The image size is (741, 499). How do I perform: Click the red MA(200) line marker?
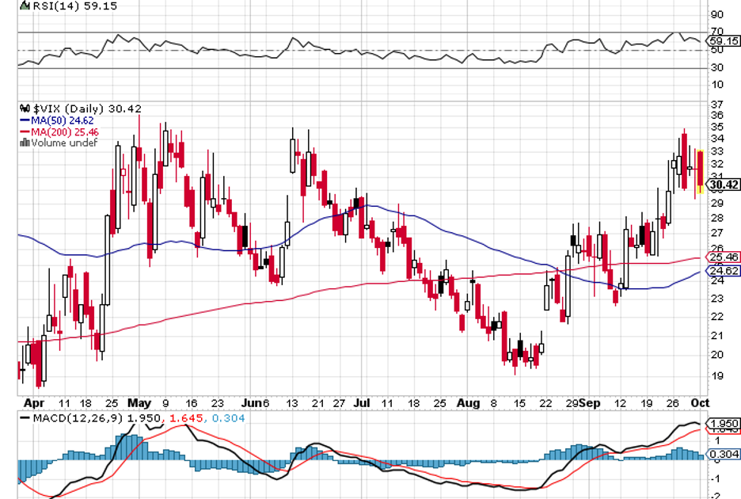pos(24,132)
